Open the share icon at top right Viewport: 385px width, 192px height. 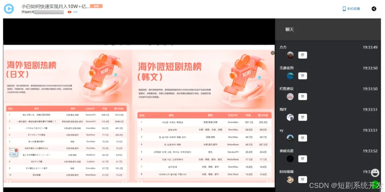[x=374, y=9]
